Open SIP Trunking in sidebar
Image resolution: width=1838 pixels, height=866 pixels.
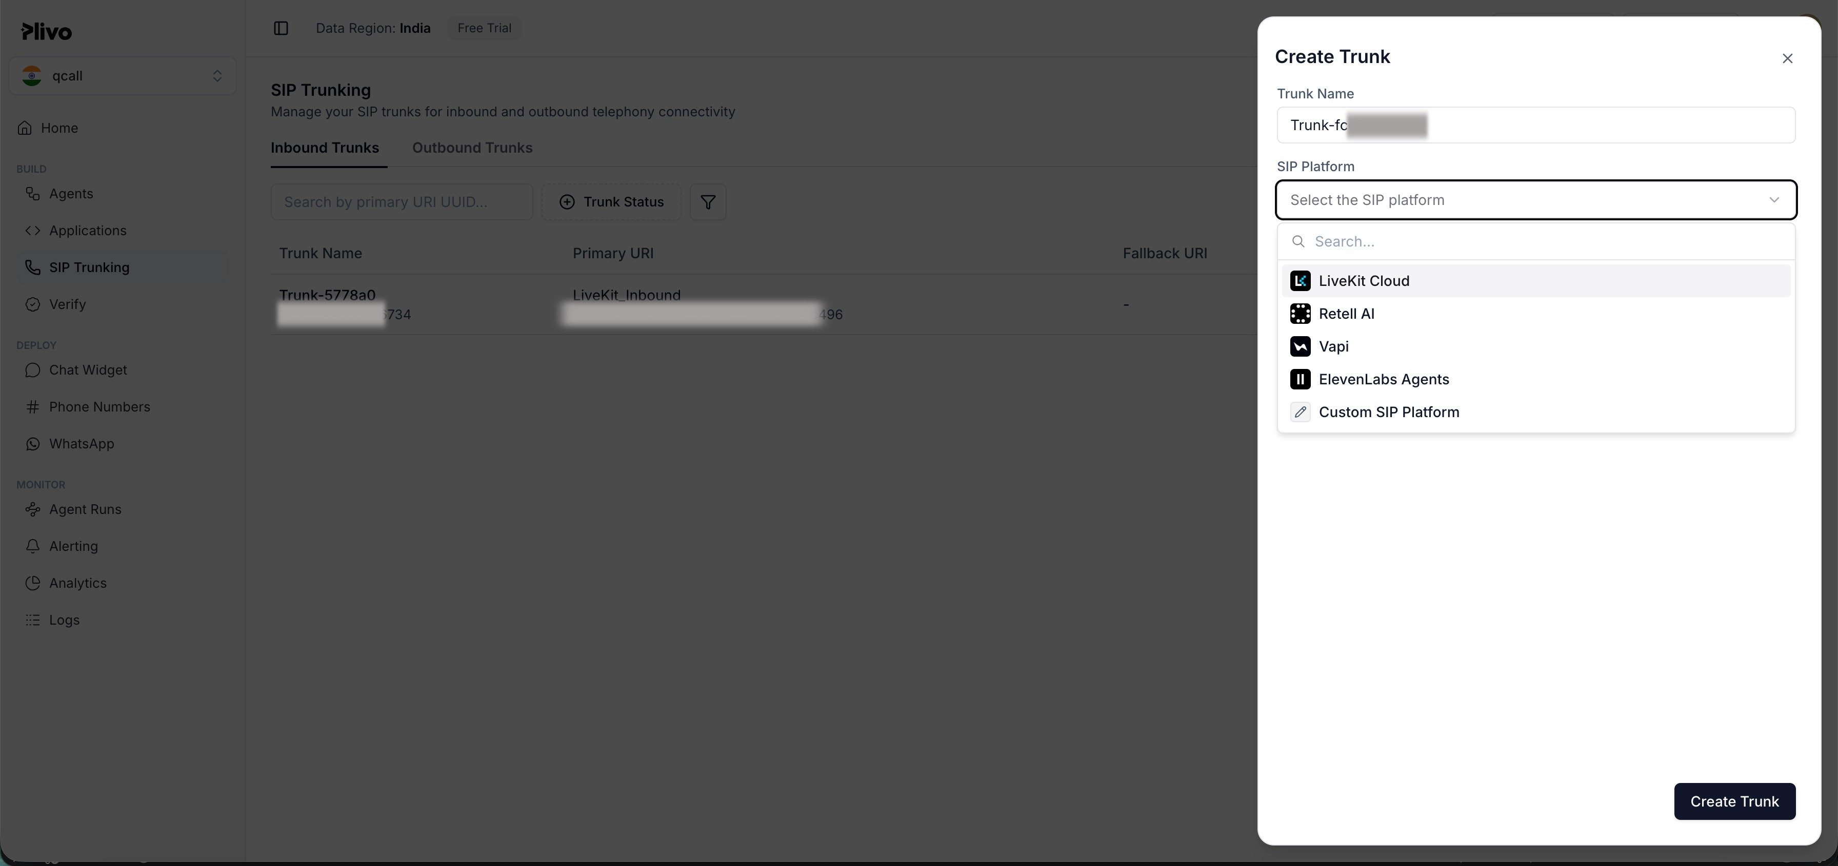pyautogui.click(x=122, y=267)
